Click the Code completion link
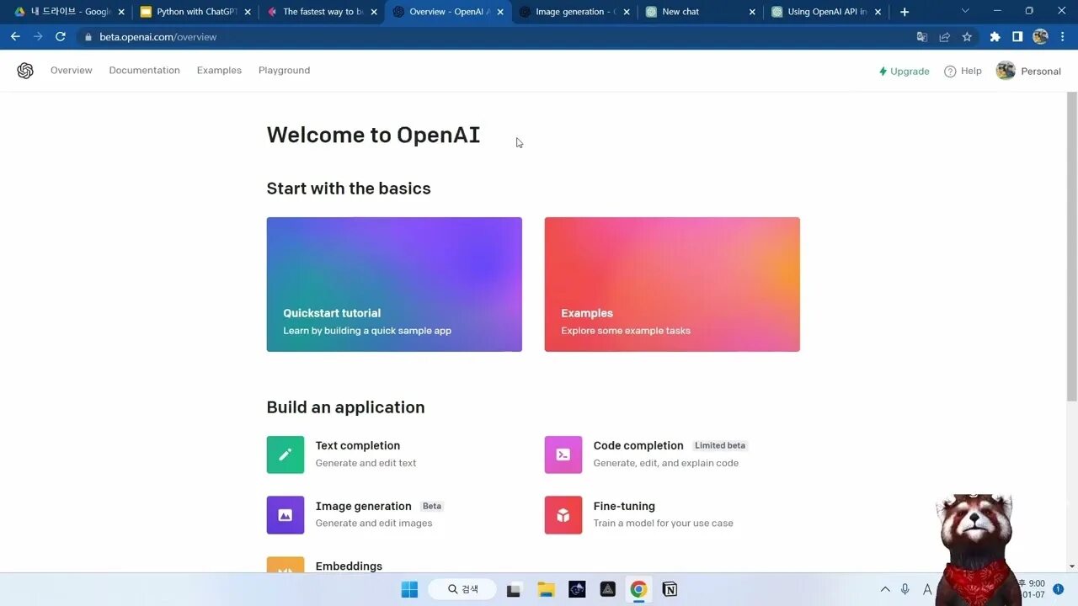 click(638, 445)
